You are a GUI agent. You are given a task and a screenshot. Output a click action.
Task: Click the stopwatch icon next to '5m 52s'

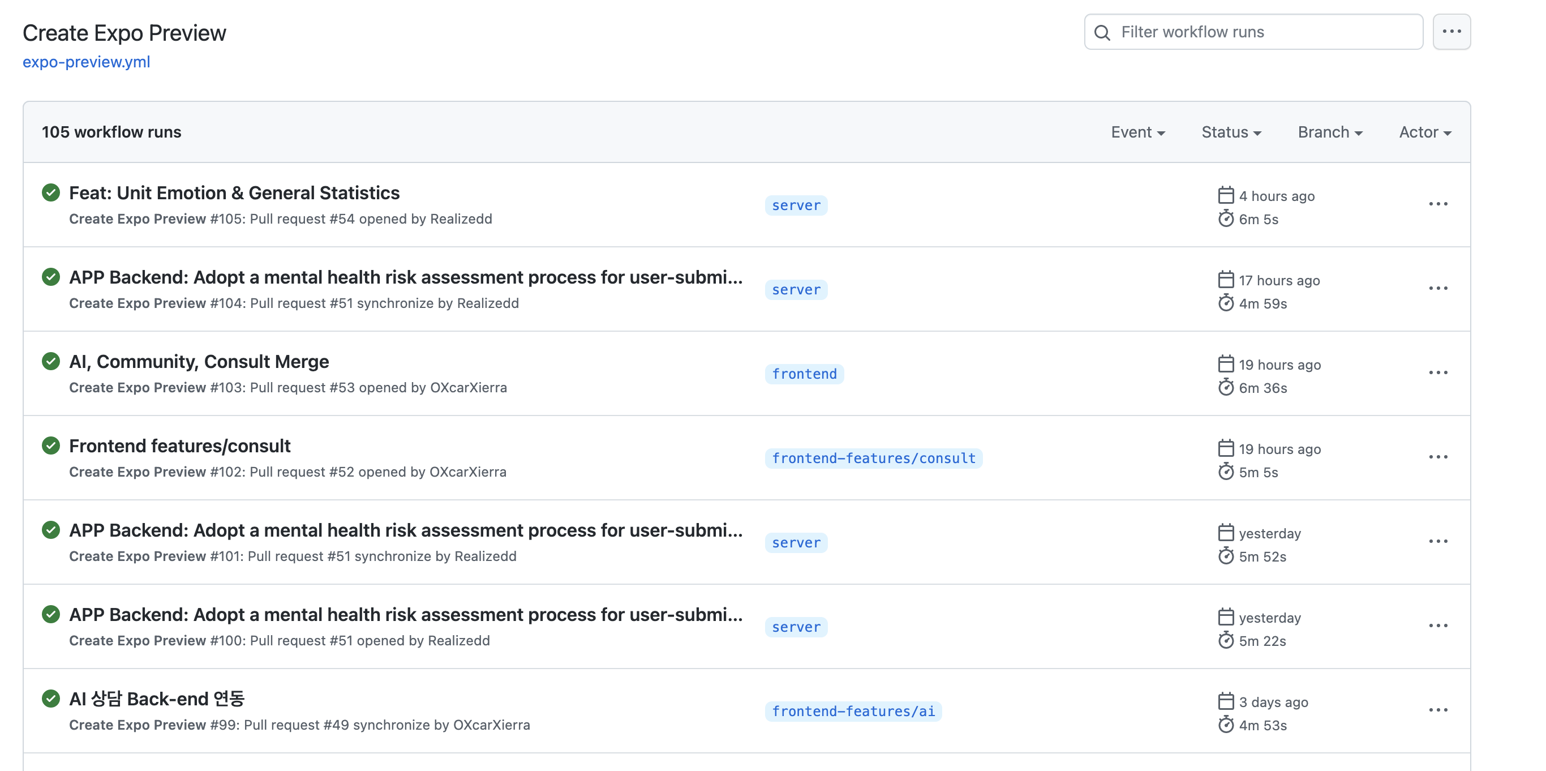pyautogui.click(x=1226, y=556)
